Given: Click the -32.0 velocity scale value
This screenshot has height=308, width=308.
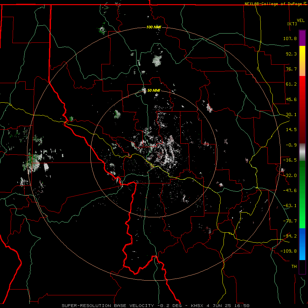Looking at the screenshot, I should click(x=290, y=176).
